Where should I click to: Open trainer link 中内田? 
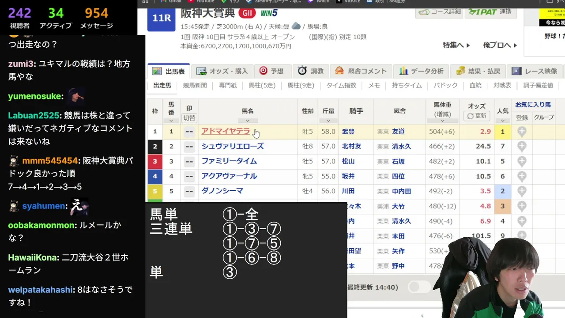[402, 191]
